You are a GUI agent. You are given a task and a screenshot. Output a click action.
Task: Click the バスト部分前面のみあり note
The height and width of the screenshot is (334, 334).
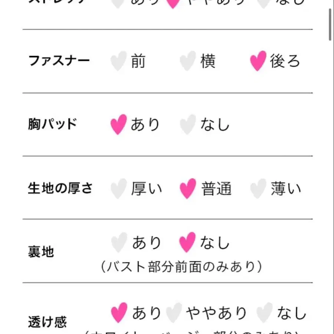point(181,266)
